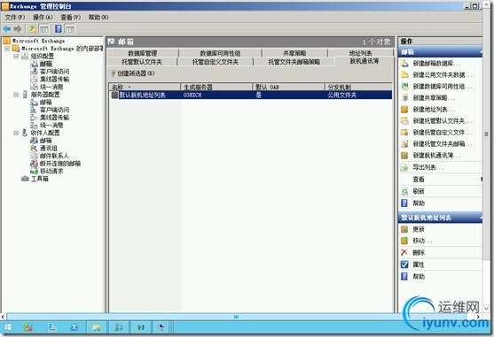
Task: Click the 工具箱 toolbox icon in tree
Action: tap(25, 179)
